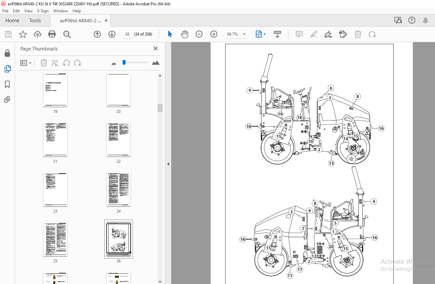The image size is (435, 284).
Task: Click the scrolling mode toolbar icon
Action: (x=277, y=34)
